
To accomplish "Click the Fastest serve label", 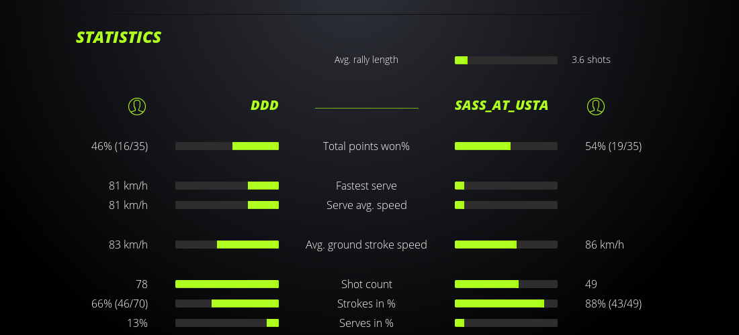I will pos(366,186).
